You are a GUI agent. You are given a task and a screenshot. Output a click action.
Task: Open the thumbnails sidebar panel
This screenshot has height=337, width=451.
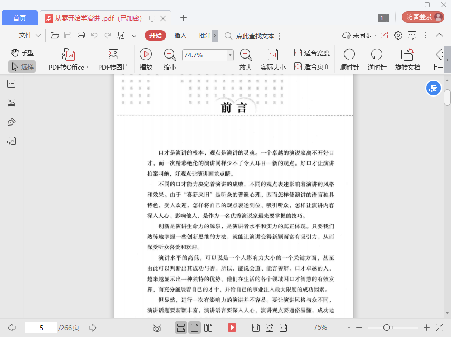coord(12,103)
